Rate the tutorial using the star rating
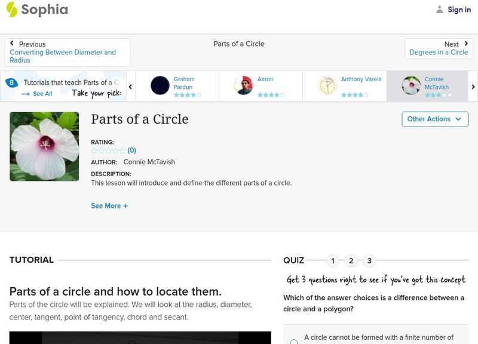Viewport: 478px width, 344px height. 108,150
